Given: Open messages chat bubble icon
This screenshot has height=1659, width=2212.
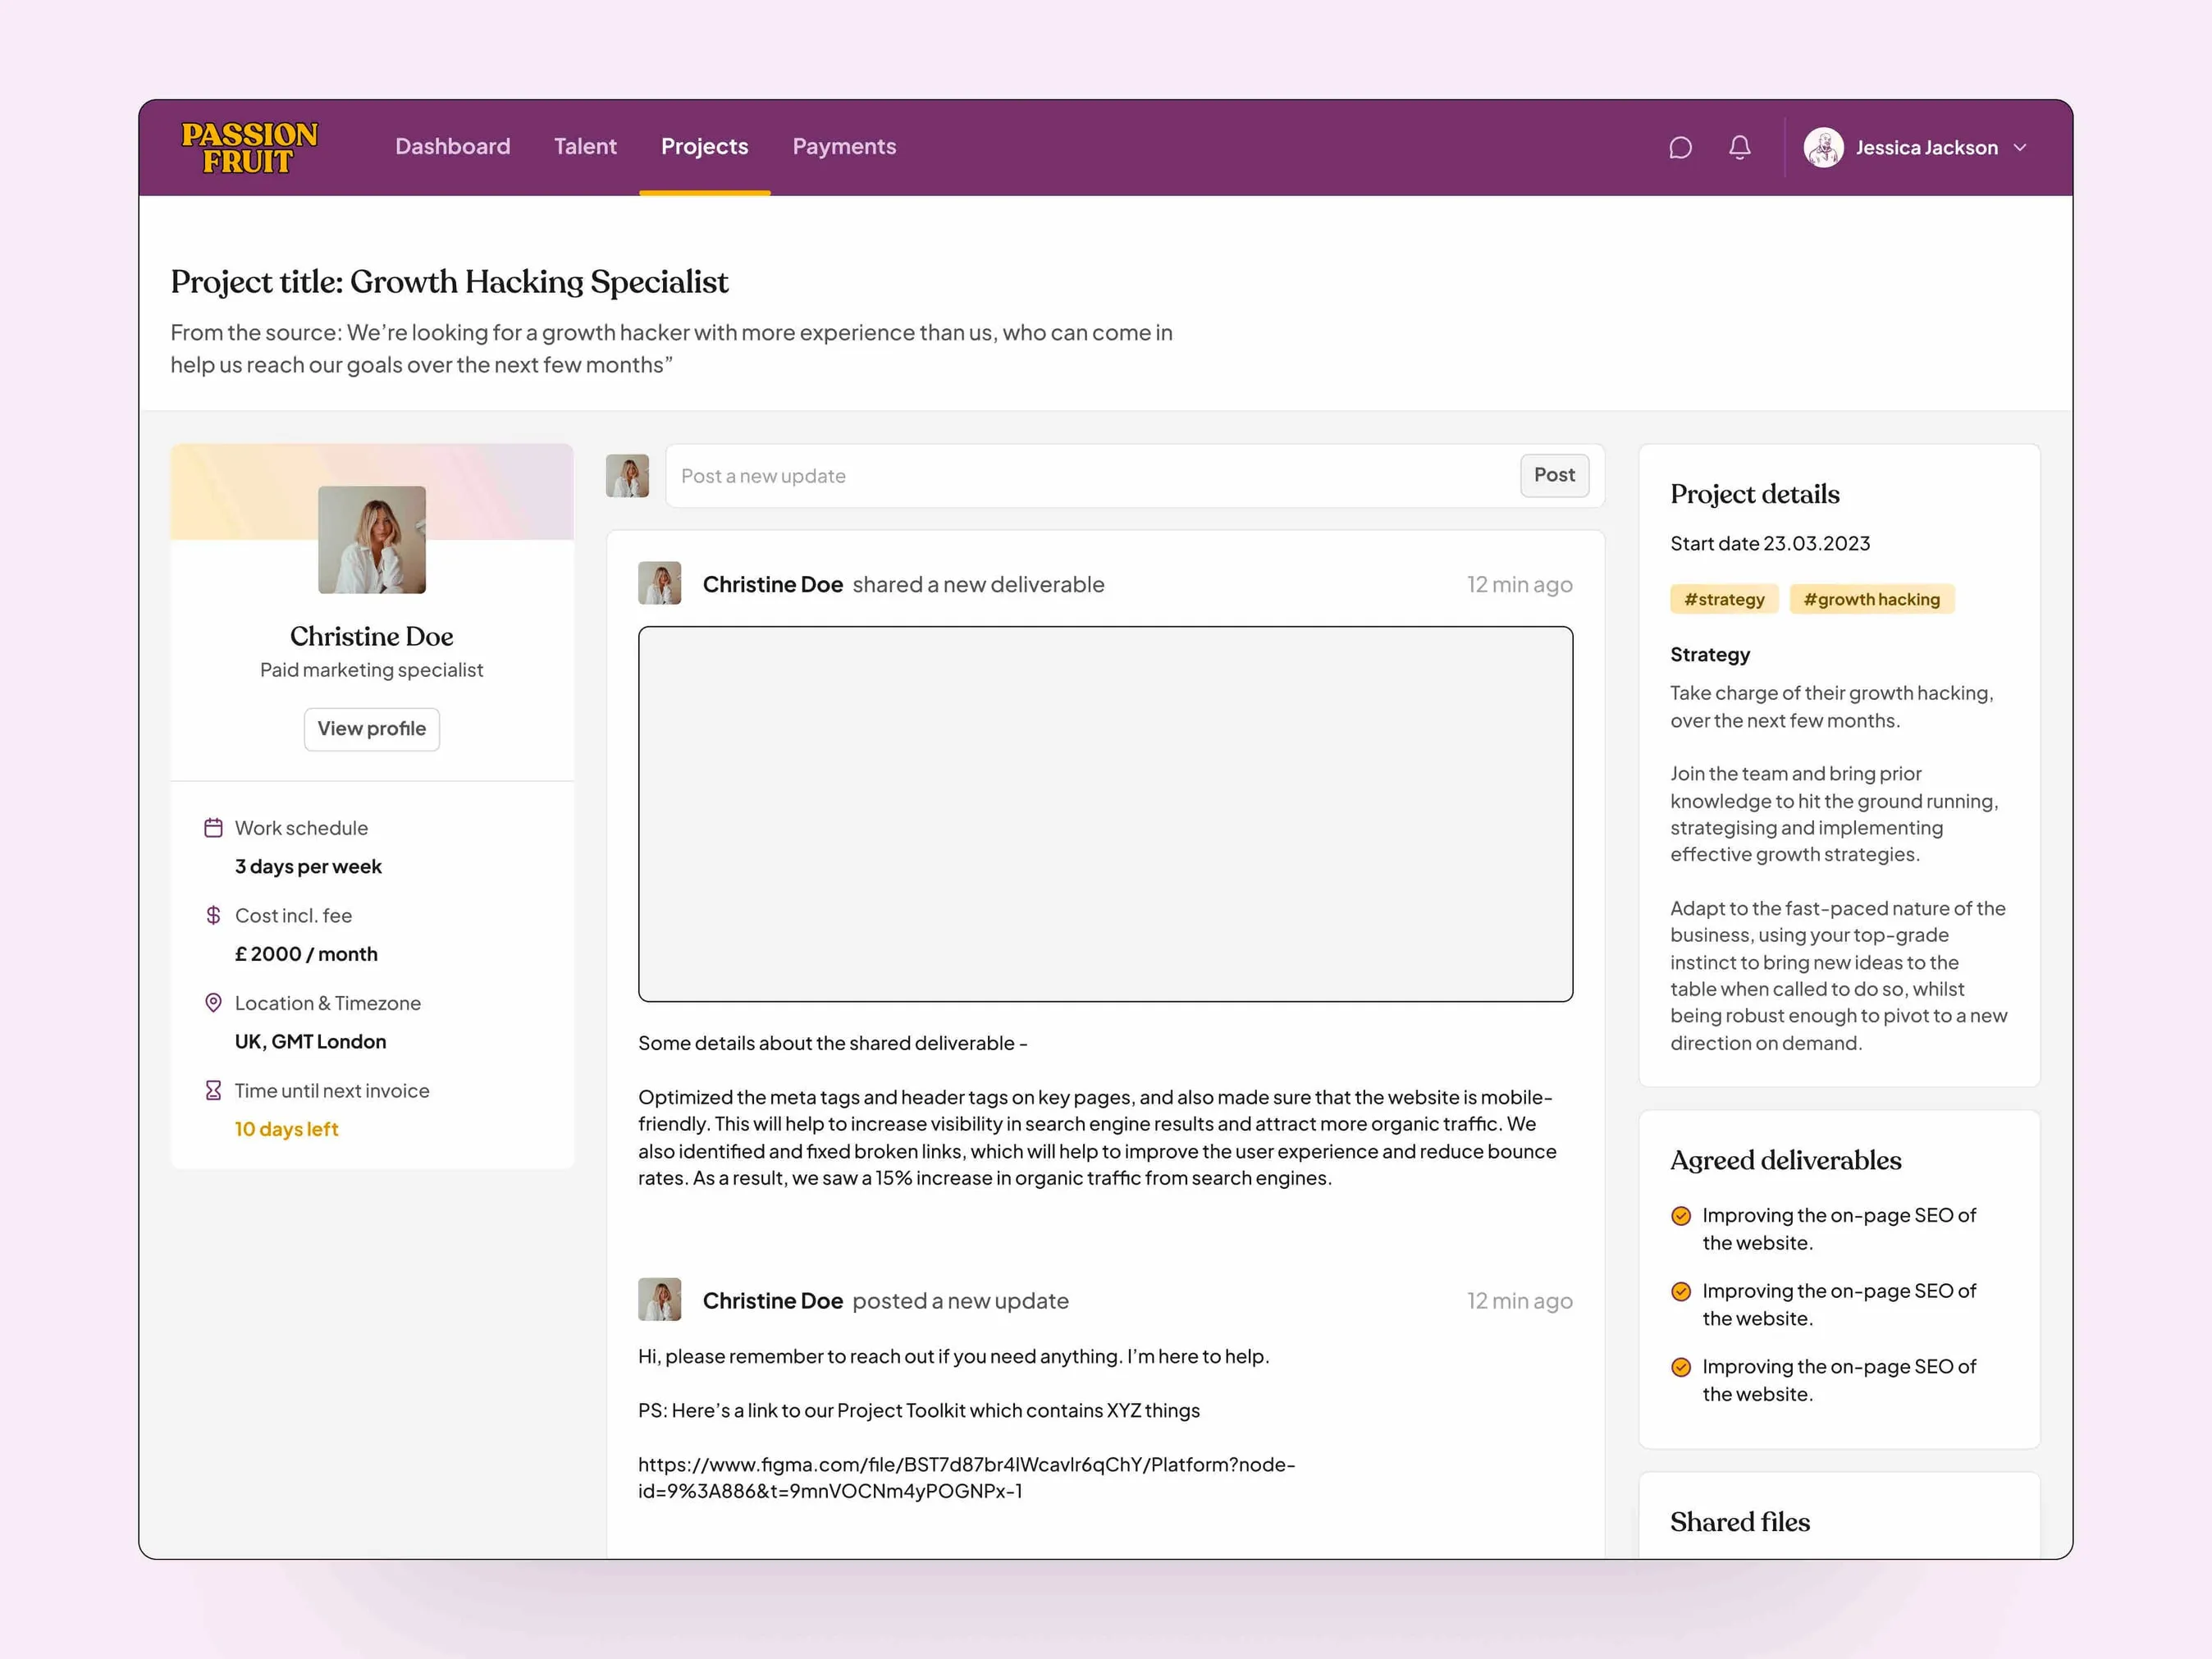Looking at the screenshot, I should (1680, 148).
